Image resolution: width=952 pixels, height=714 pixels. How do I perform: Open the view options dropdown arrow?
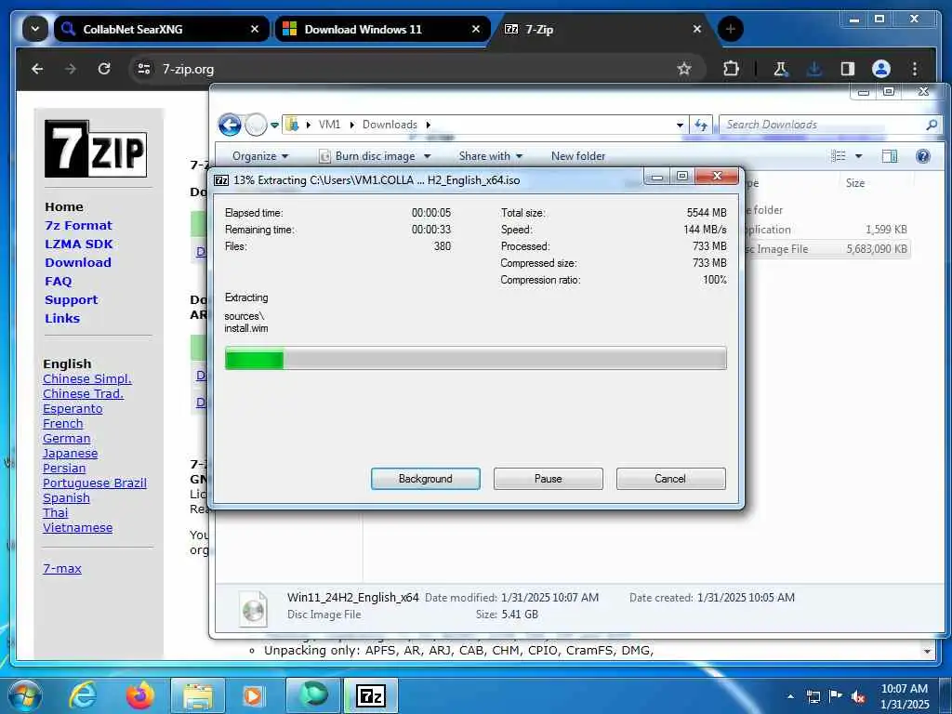click(x=858, y=156)
